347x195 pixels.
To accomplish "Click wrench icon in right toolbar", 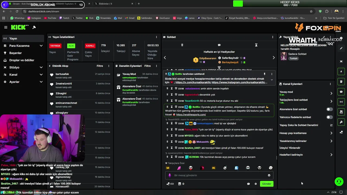I will point(341,122).
